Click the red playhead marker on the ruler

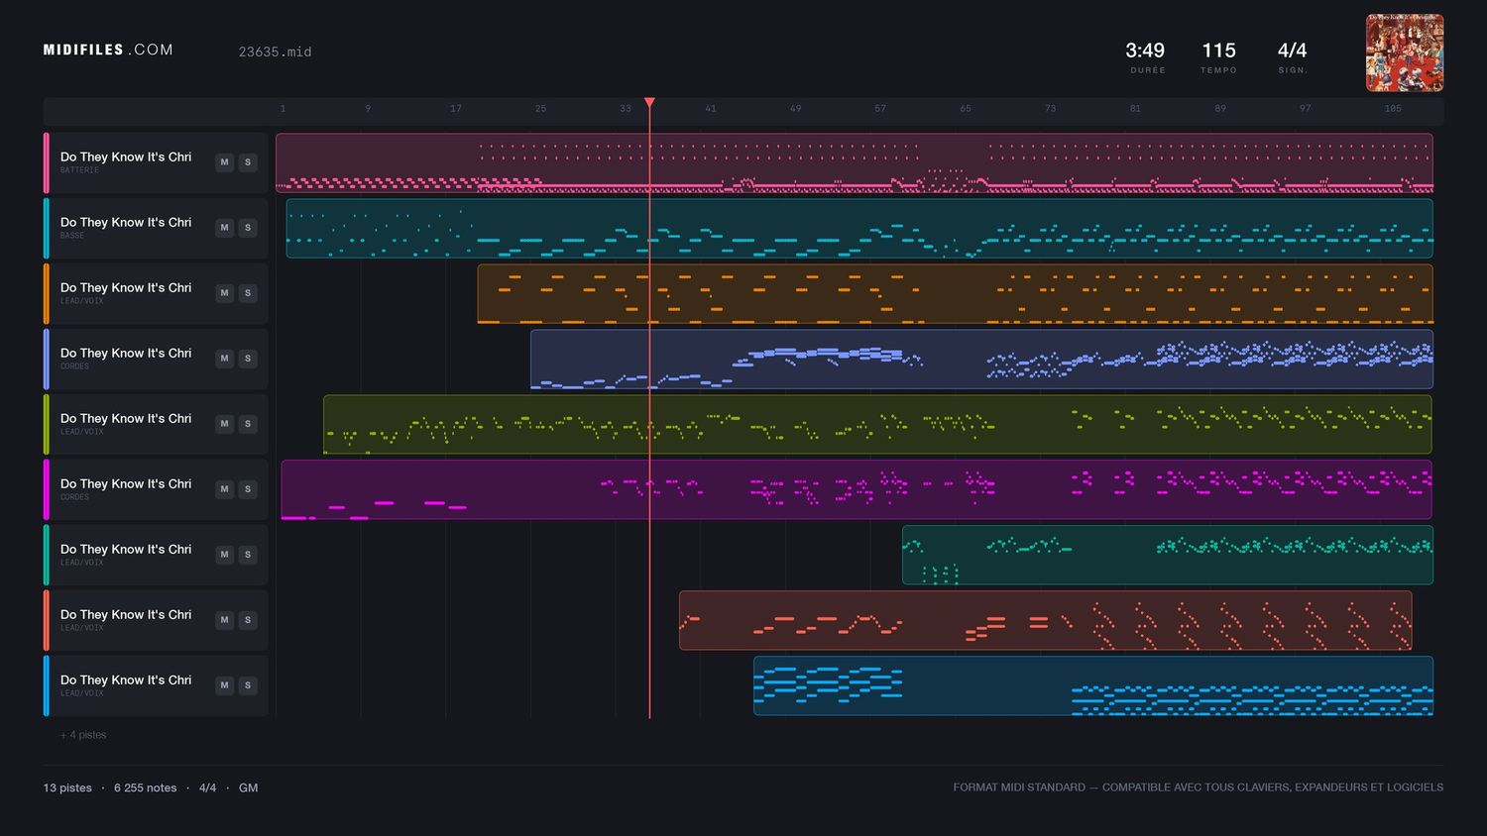tap(649, 103)
